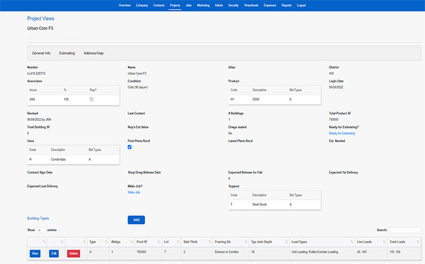Open the Company menu item

pyautogui.click(x=141, y=5)
